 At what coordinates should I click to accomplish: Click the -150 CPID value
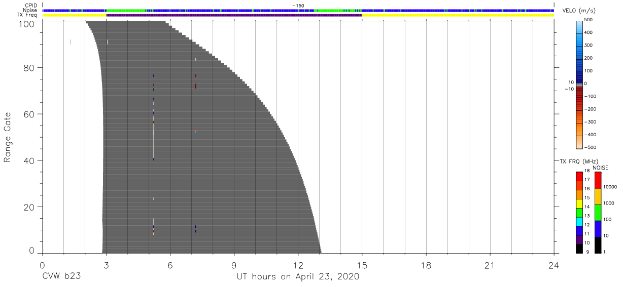pyautogui.click(x=298, y=5)
